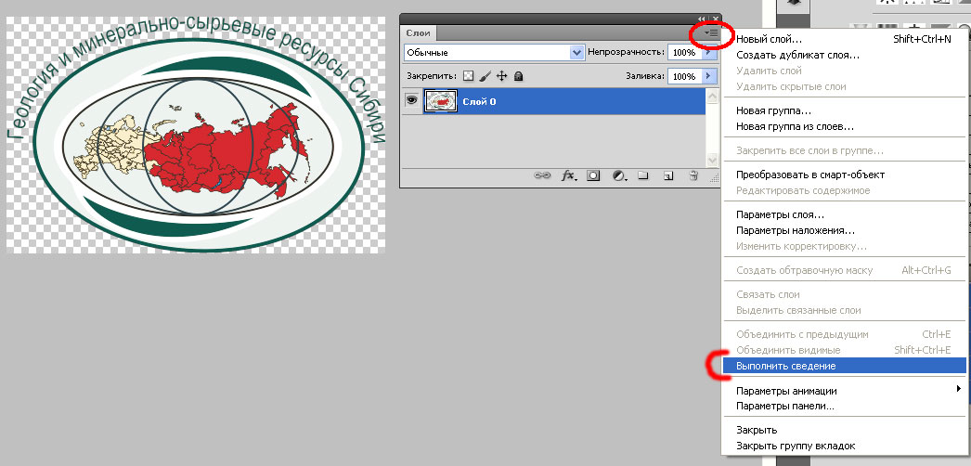Click the disabled Удалить скрытые слои item
Viewport: 971px width, 466px height.
pos(844,86)
